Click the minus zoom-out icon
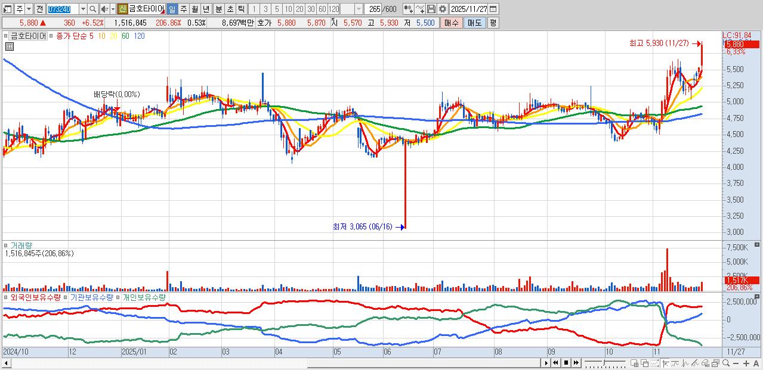Viewport: 763px width, 370px height. (x=736, y=363)
